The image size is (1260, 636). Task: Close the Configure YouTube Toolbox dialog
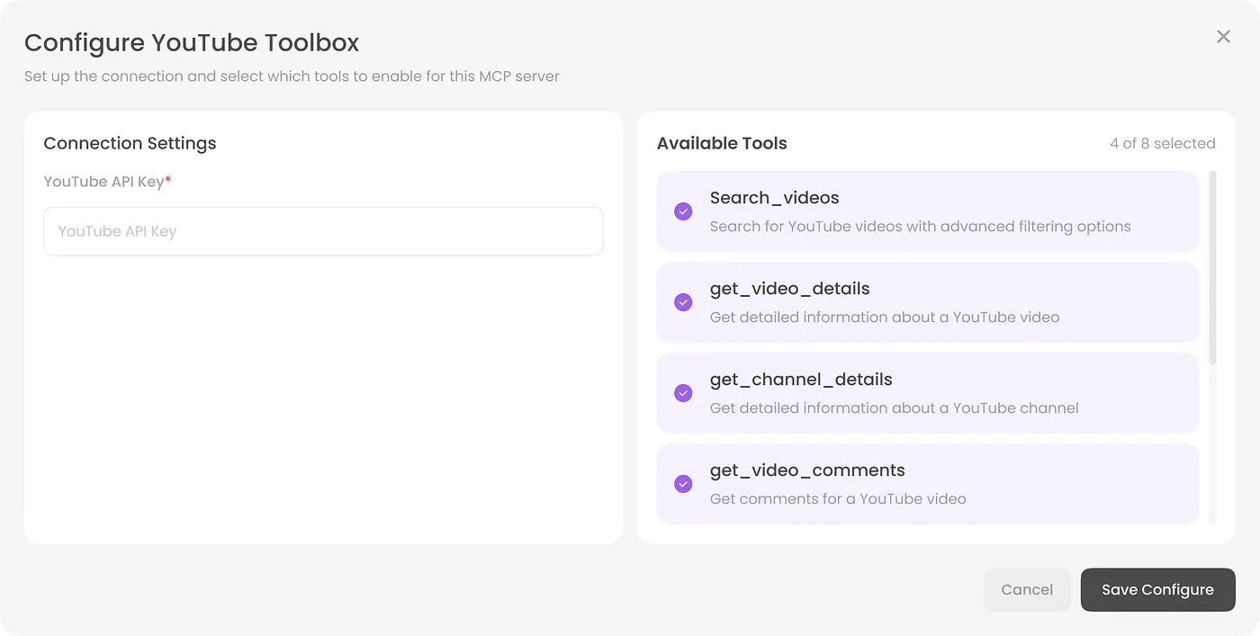1223,37
